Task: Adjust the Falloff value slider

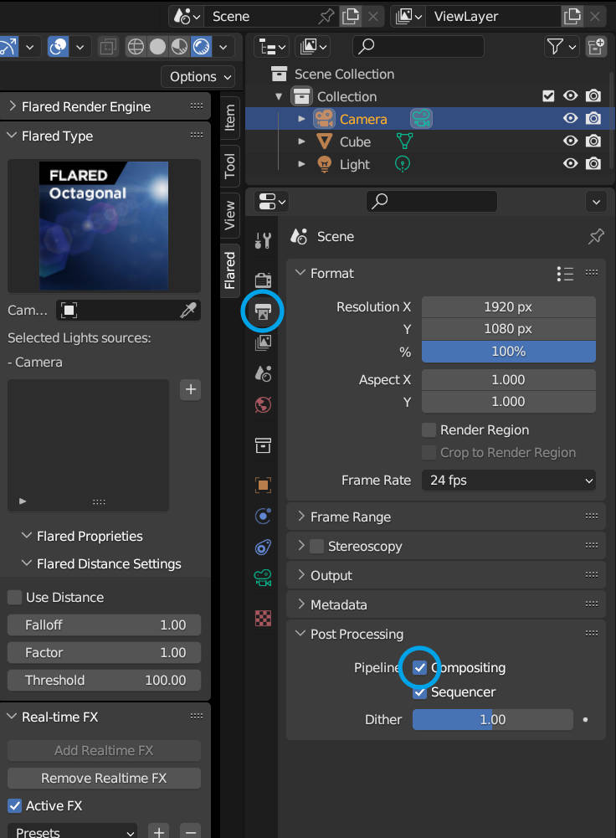Action: point(104,625)
